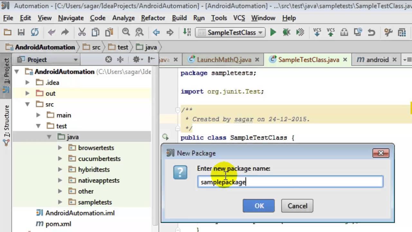This screenshot has width=412, height=232.
Task: Open the VCS menu
Action: (239, 18)
